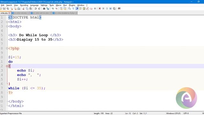Click the Redo arrow icon
The width and height of the screenshot is (204, 115).
pyautogui.click(x=39, y=9)
